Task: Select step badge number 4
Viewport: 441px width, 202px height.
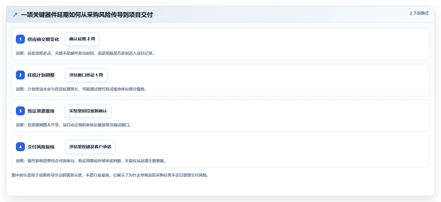Action: pyautogui.click(x=20, y=147)
